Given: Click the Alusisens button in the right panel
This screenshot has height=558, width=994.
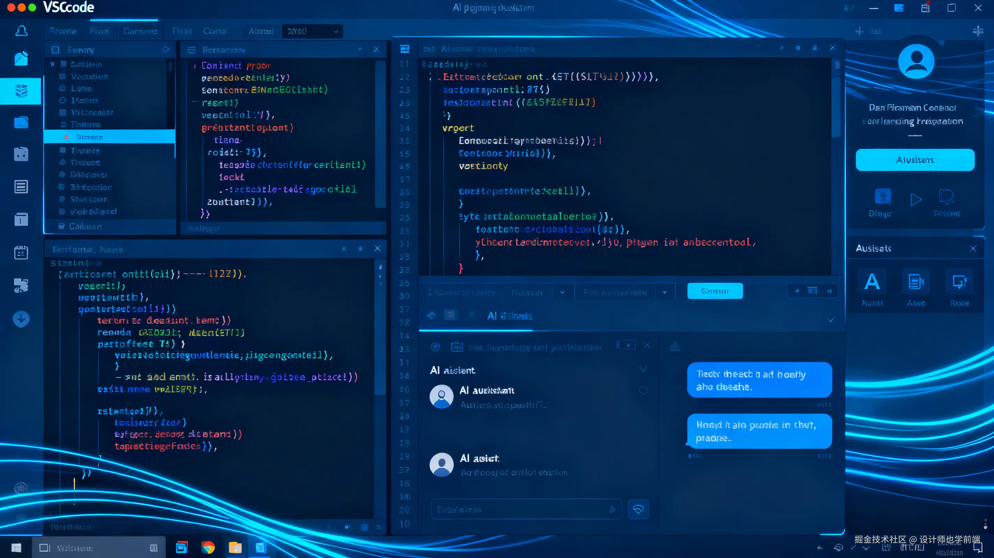Looking at the screenshot, I should pos(915,160).
